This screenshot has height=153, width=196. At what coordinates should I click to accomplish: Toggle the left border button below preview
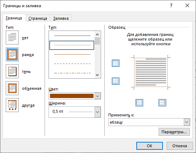tap(139, 103)
